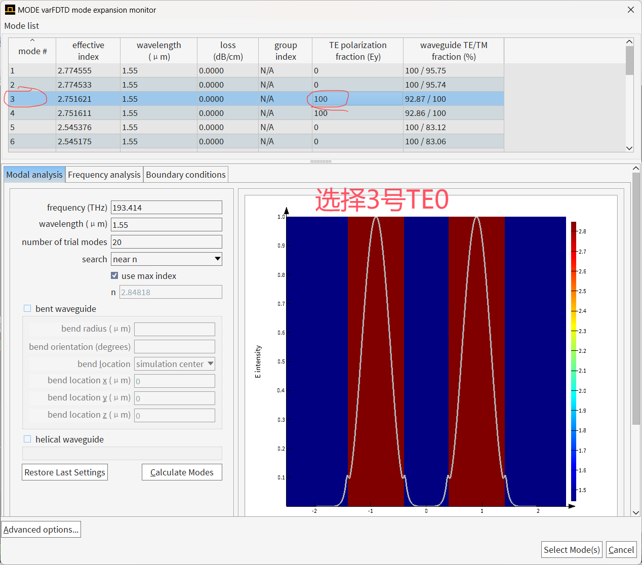Cancel the mode selection dialog
The image size is (642, 565).
(621, 550)
